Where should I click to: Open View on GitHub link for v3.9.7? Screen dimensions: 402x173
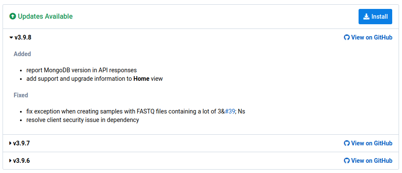pos(371,143)
